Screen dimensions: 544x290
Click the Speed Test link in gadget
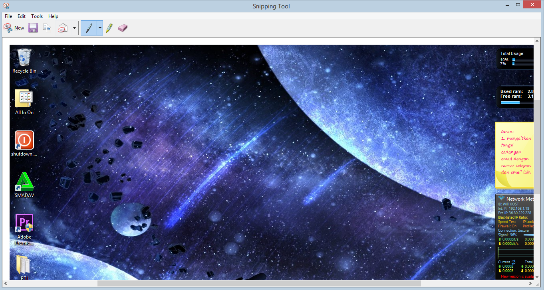(507, 222)
